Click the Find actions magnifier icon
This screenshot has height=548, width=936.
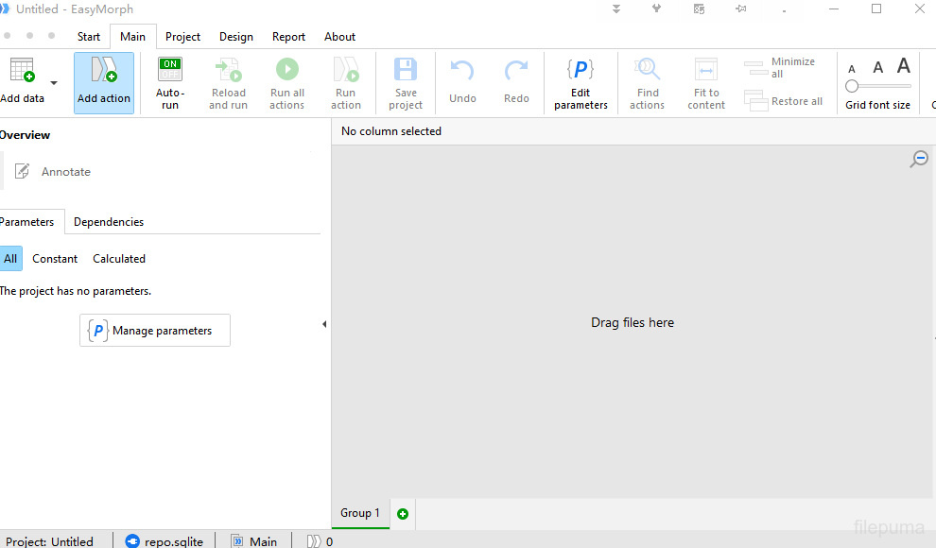[x=648, y=70]
